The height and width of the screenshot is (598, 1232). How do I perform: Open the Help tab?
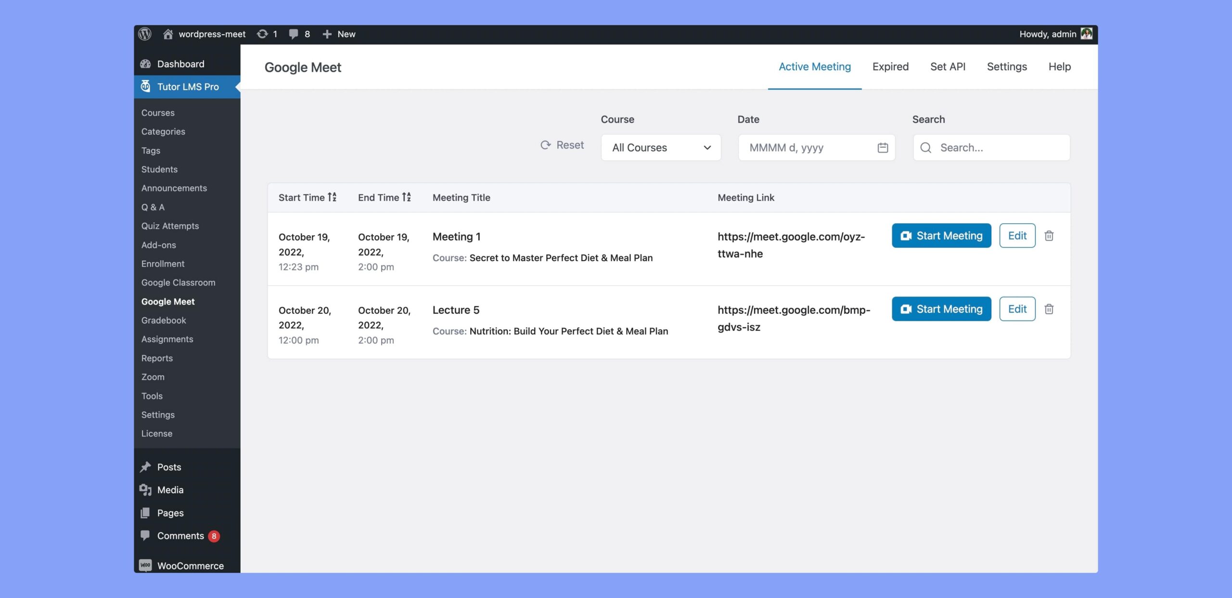click(1059, 66)
